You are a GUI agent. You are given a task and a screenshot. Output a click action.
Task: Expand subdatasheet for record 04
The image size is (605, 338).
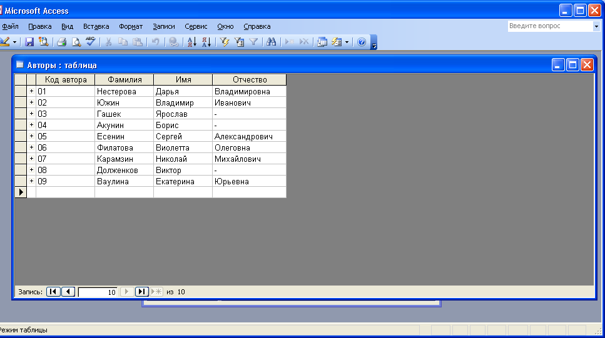pos(31,124)
